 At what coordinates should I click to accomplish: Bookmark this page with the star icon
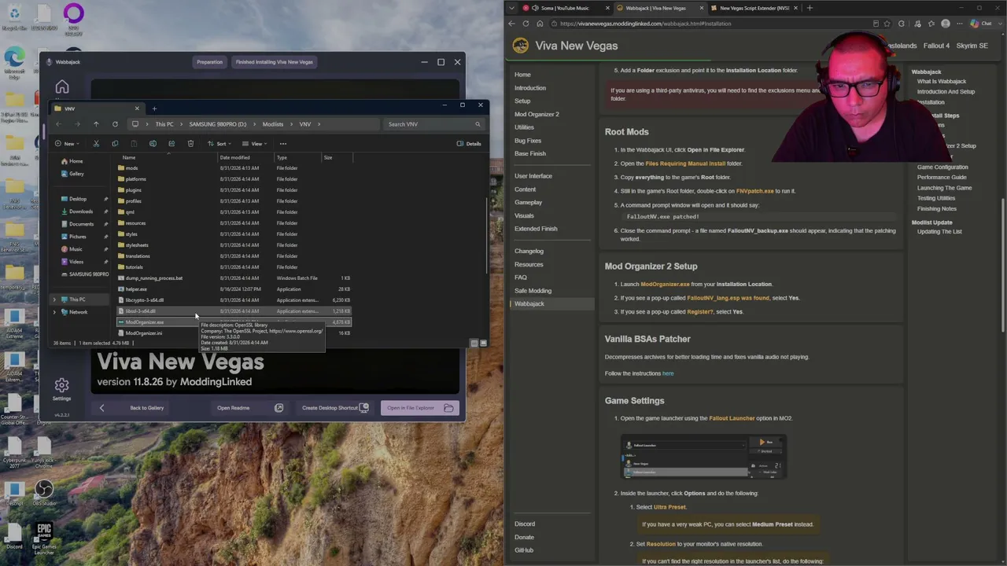888,24
